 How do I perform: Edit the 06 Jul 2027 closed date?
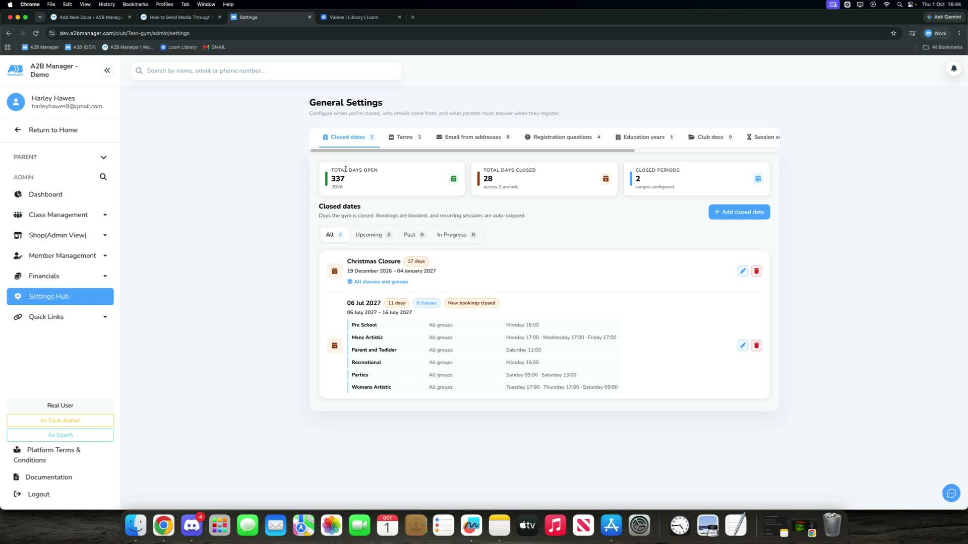pyautogui.click(x=743, y=346)
